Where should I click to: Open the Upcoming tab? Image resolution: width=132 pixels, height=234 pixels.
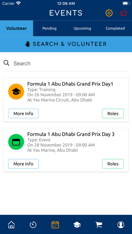coord(82,28)
